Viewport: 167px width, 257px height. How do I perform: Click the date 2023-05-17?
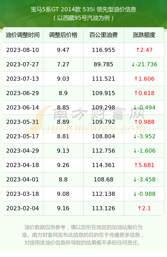coord(23,136)
